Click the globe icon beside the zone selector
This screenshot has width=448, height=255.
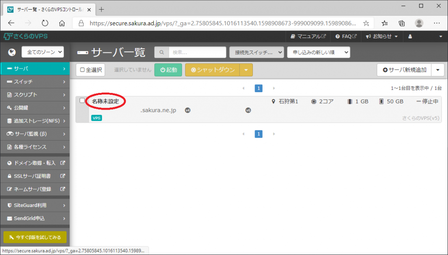click(x=12, y=52)
